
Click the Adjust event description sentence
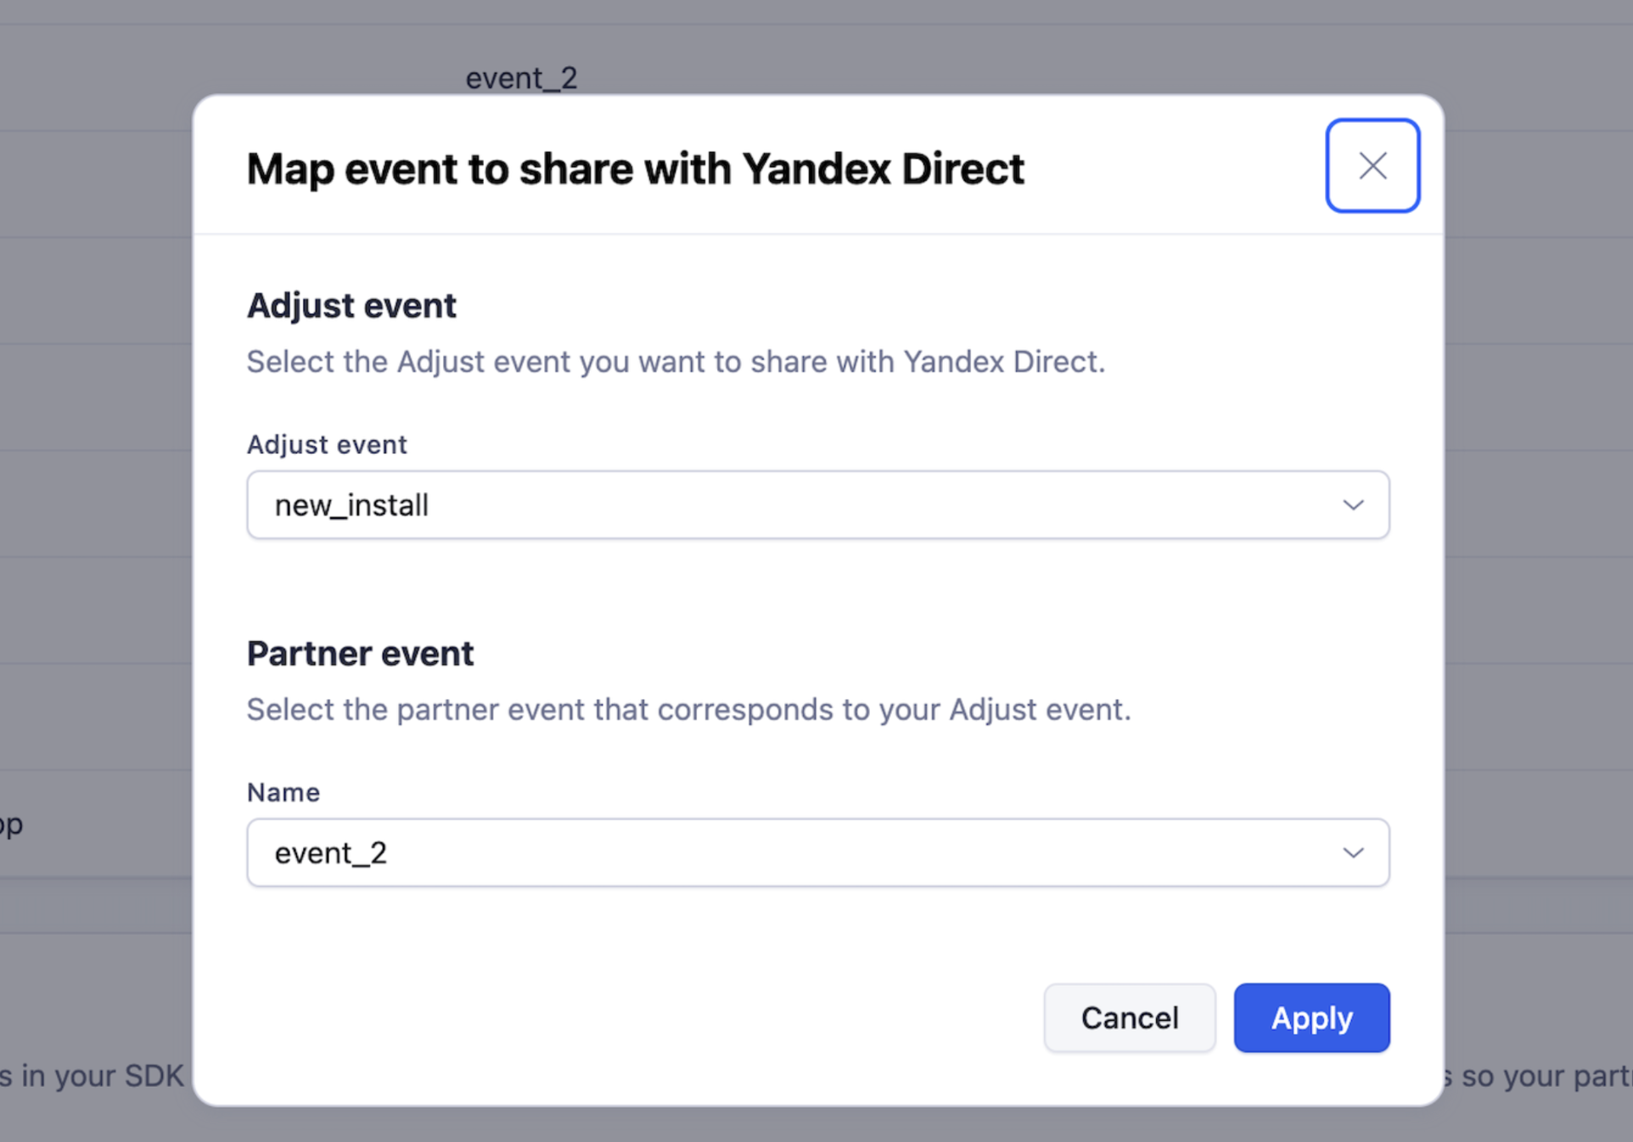click(676, 362)
